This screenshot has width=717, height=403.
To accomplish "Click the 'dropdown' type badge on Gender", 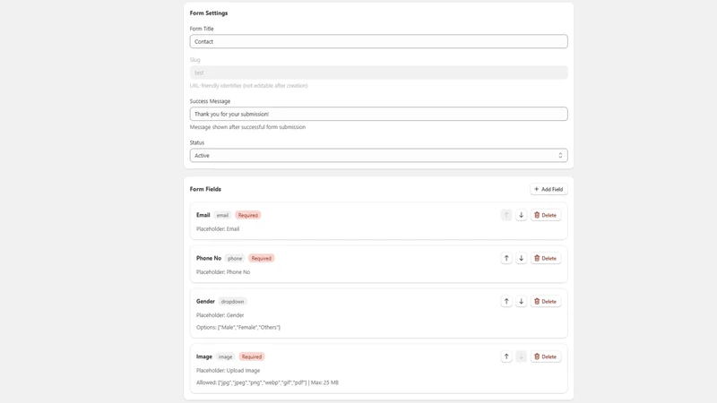I will pyautogui.click(x=232, y=302).
